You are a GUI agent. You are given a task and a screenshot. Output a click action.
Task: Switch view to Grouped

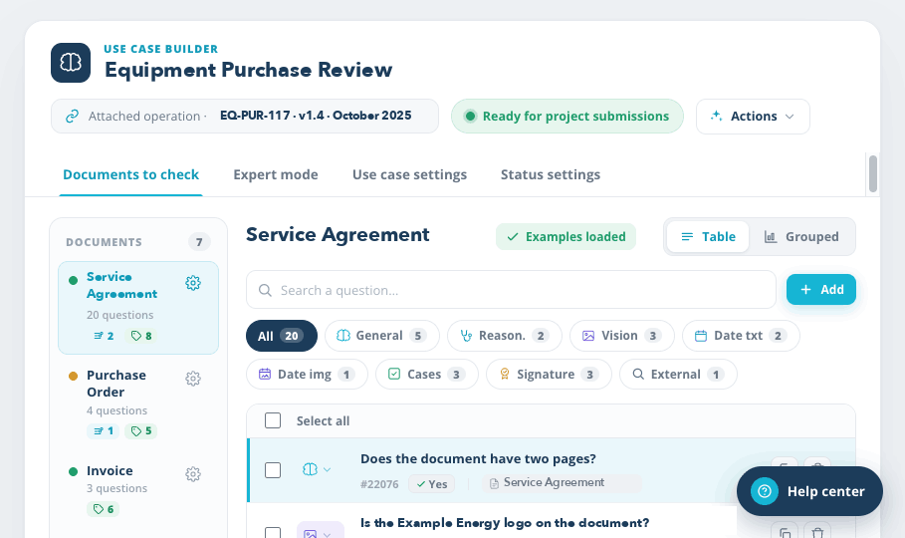coord(801,236)
